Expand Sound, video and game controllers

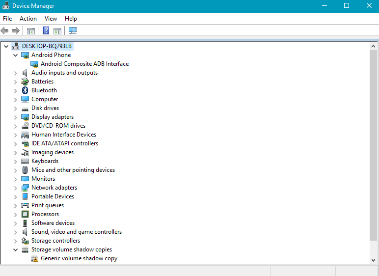pyautogui.click(x=16, y=232)
